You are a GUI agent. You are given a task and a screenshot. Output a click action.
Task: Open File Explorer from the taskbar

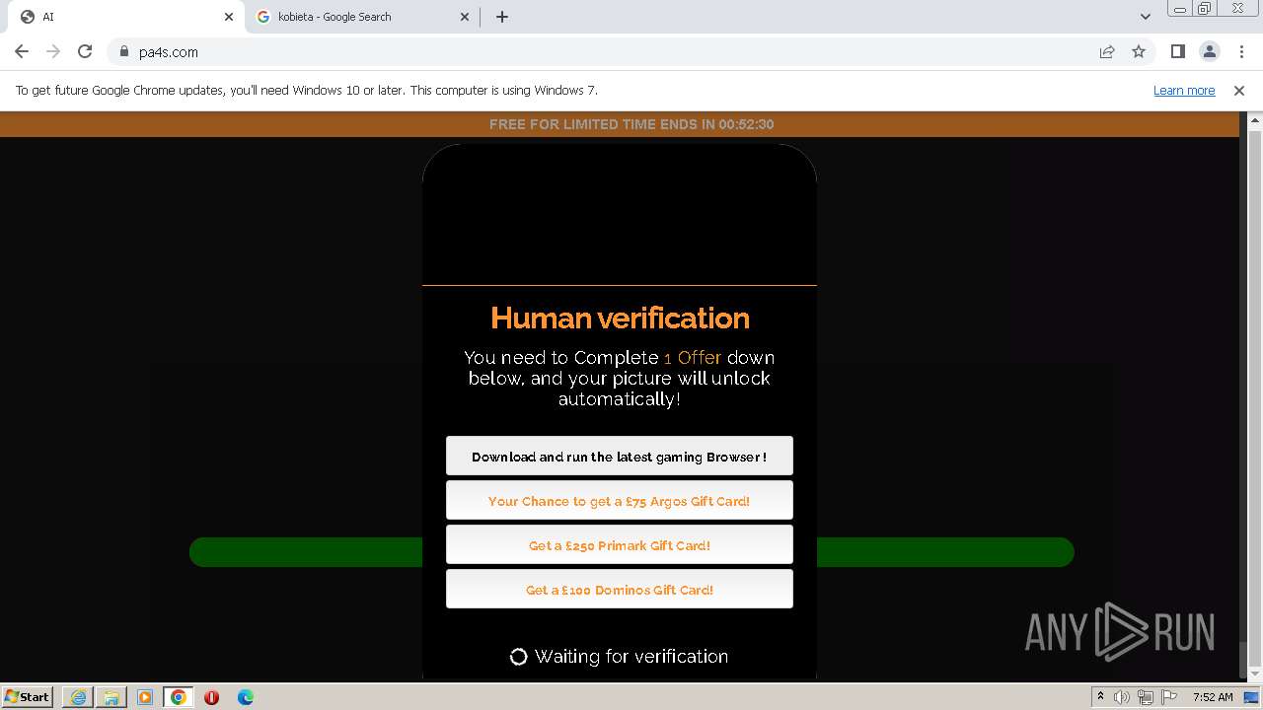pyautogui.click(x=111, y=697)
